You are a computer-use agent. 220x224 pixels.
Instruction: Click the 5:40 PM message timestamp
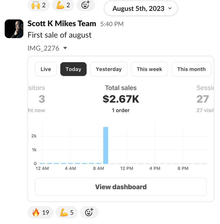(112, 24)
